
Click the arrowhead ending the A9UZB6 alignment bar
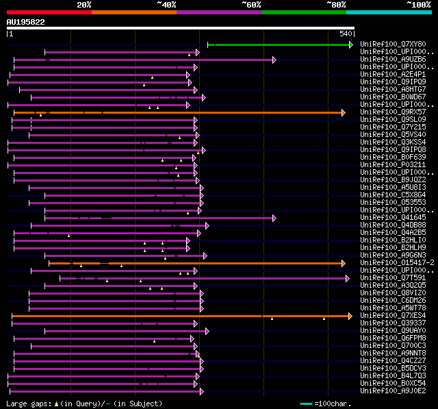point(274,60)
